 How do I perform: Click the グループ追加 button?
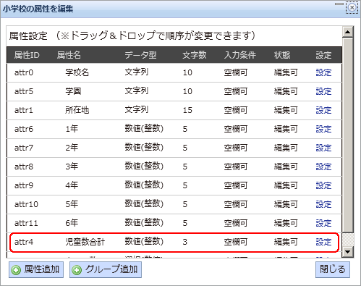click(106, 269)
